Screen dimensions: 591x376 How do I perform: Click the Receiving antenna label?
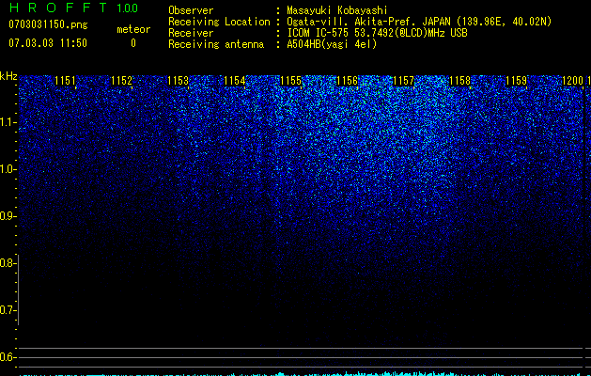click(216, 44)
